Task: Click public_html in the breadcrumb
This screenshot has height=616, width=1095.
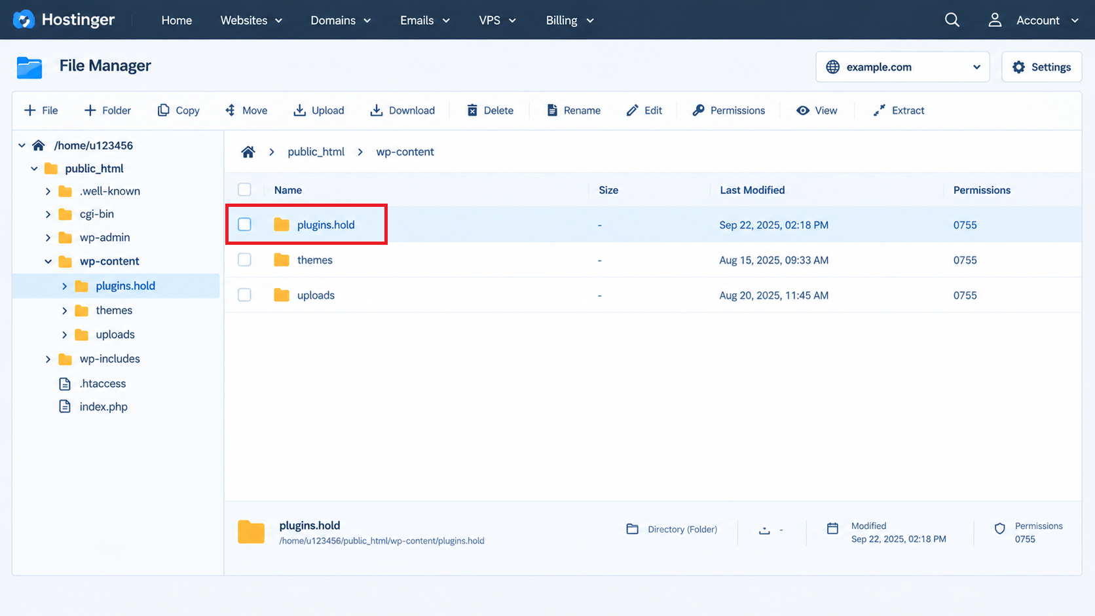Action: click(x=316, y=152)
